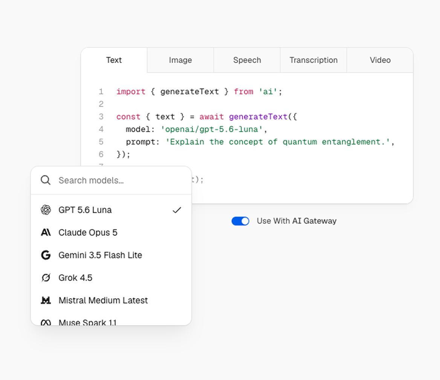Screen dimensions: 440x380
Task: Select the Text tab
Action: click(114, 60)
